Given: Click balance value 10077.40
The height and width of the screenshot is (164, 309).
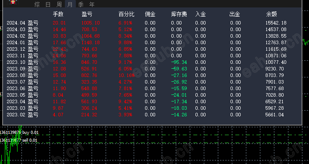Looking at the screenshot, I should pyautogui.click(x=276, y=62).
